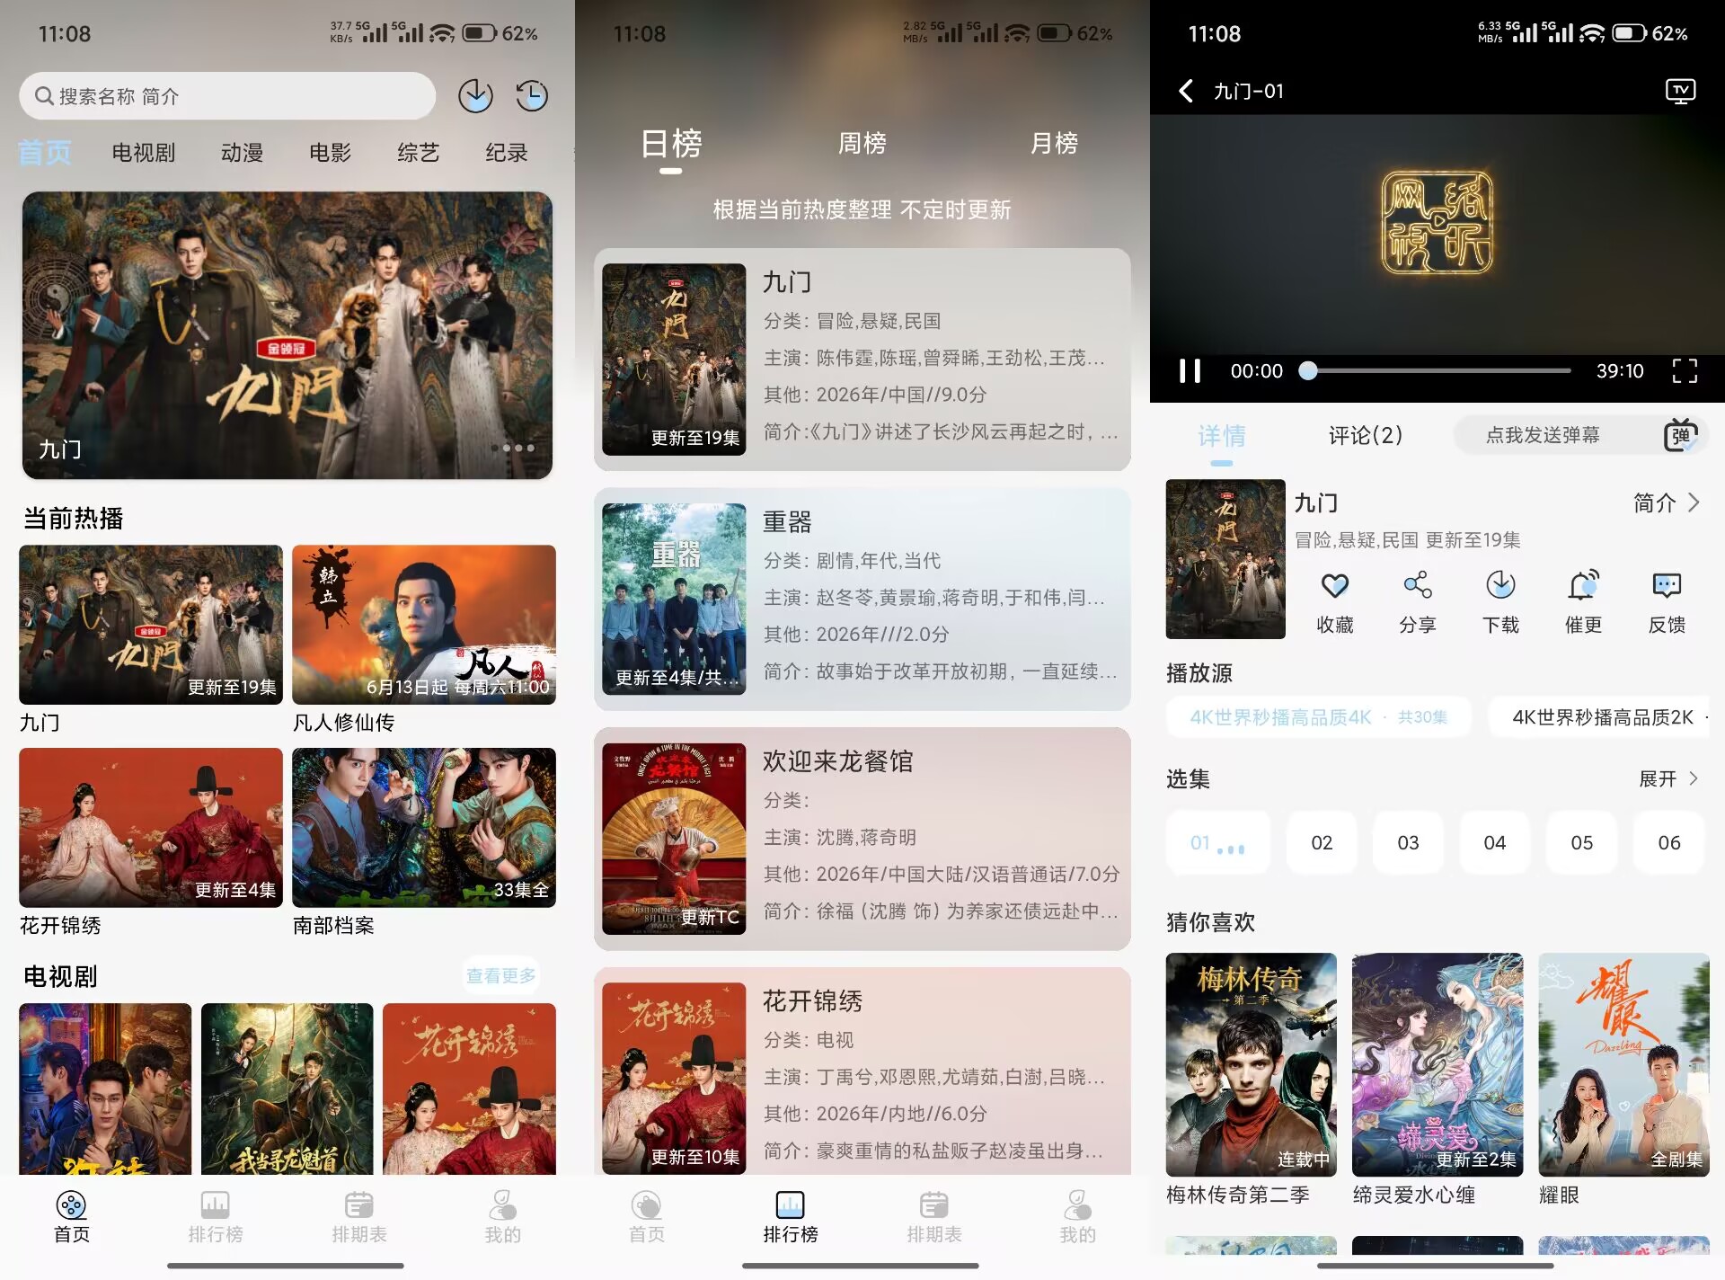Tap 排期表 icon in ranking screen bottom bar
This screenshot has height=1280, width=1725.
coord(933,1204)
